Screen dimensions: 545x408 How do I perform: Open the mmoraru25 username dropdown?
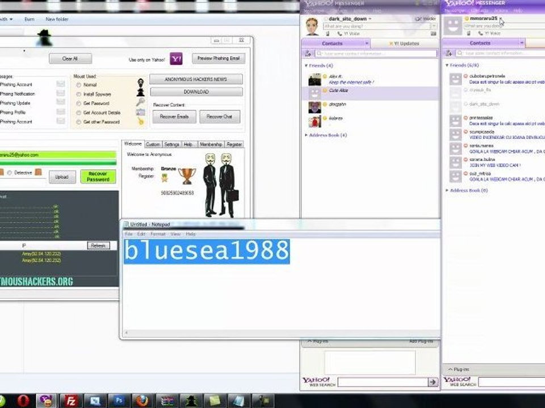[x=501, y=18]
